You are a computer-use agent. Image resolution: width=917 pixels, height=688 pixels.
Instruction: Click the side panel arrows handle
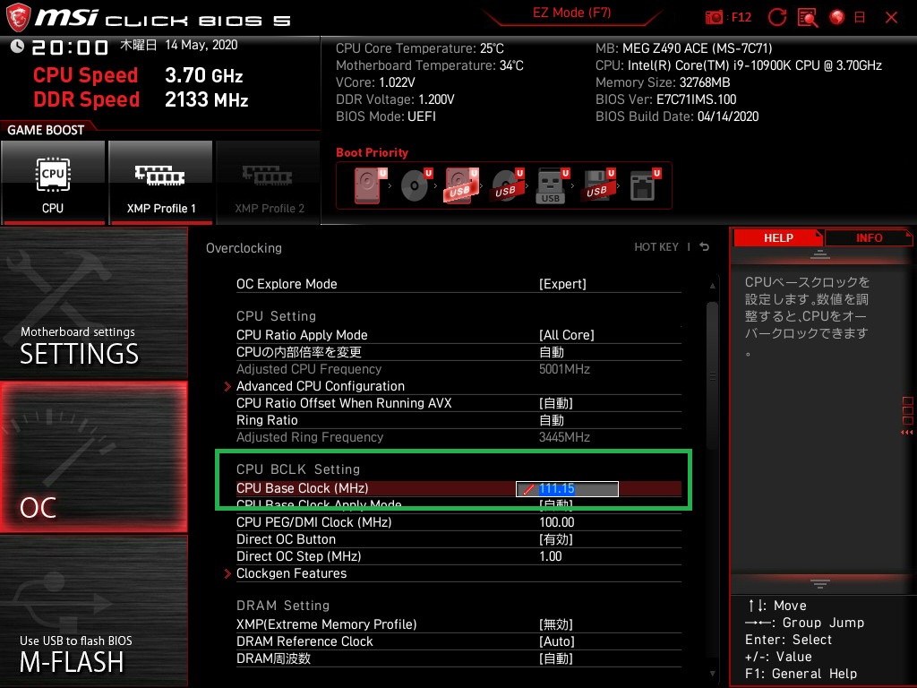click(907, 416)
